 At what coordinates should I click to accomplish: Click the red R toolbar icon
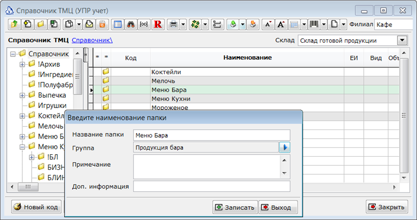tap(158, 25)
